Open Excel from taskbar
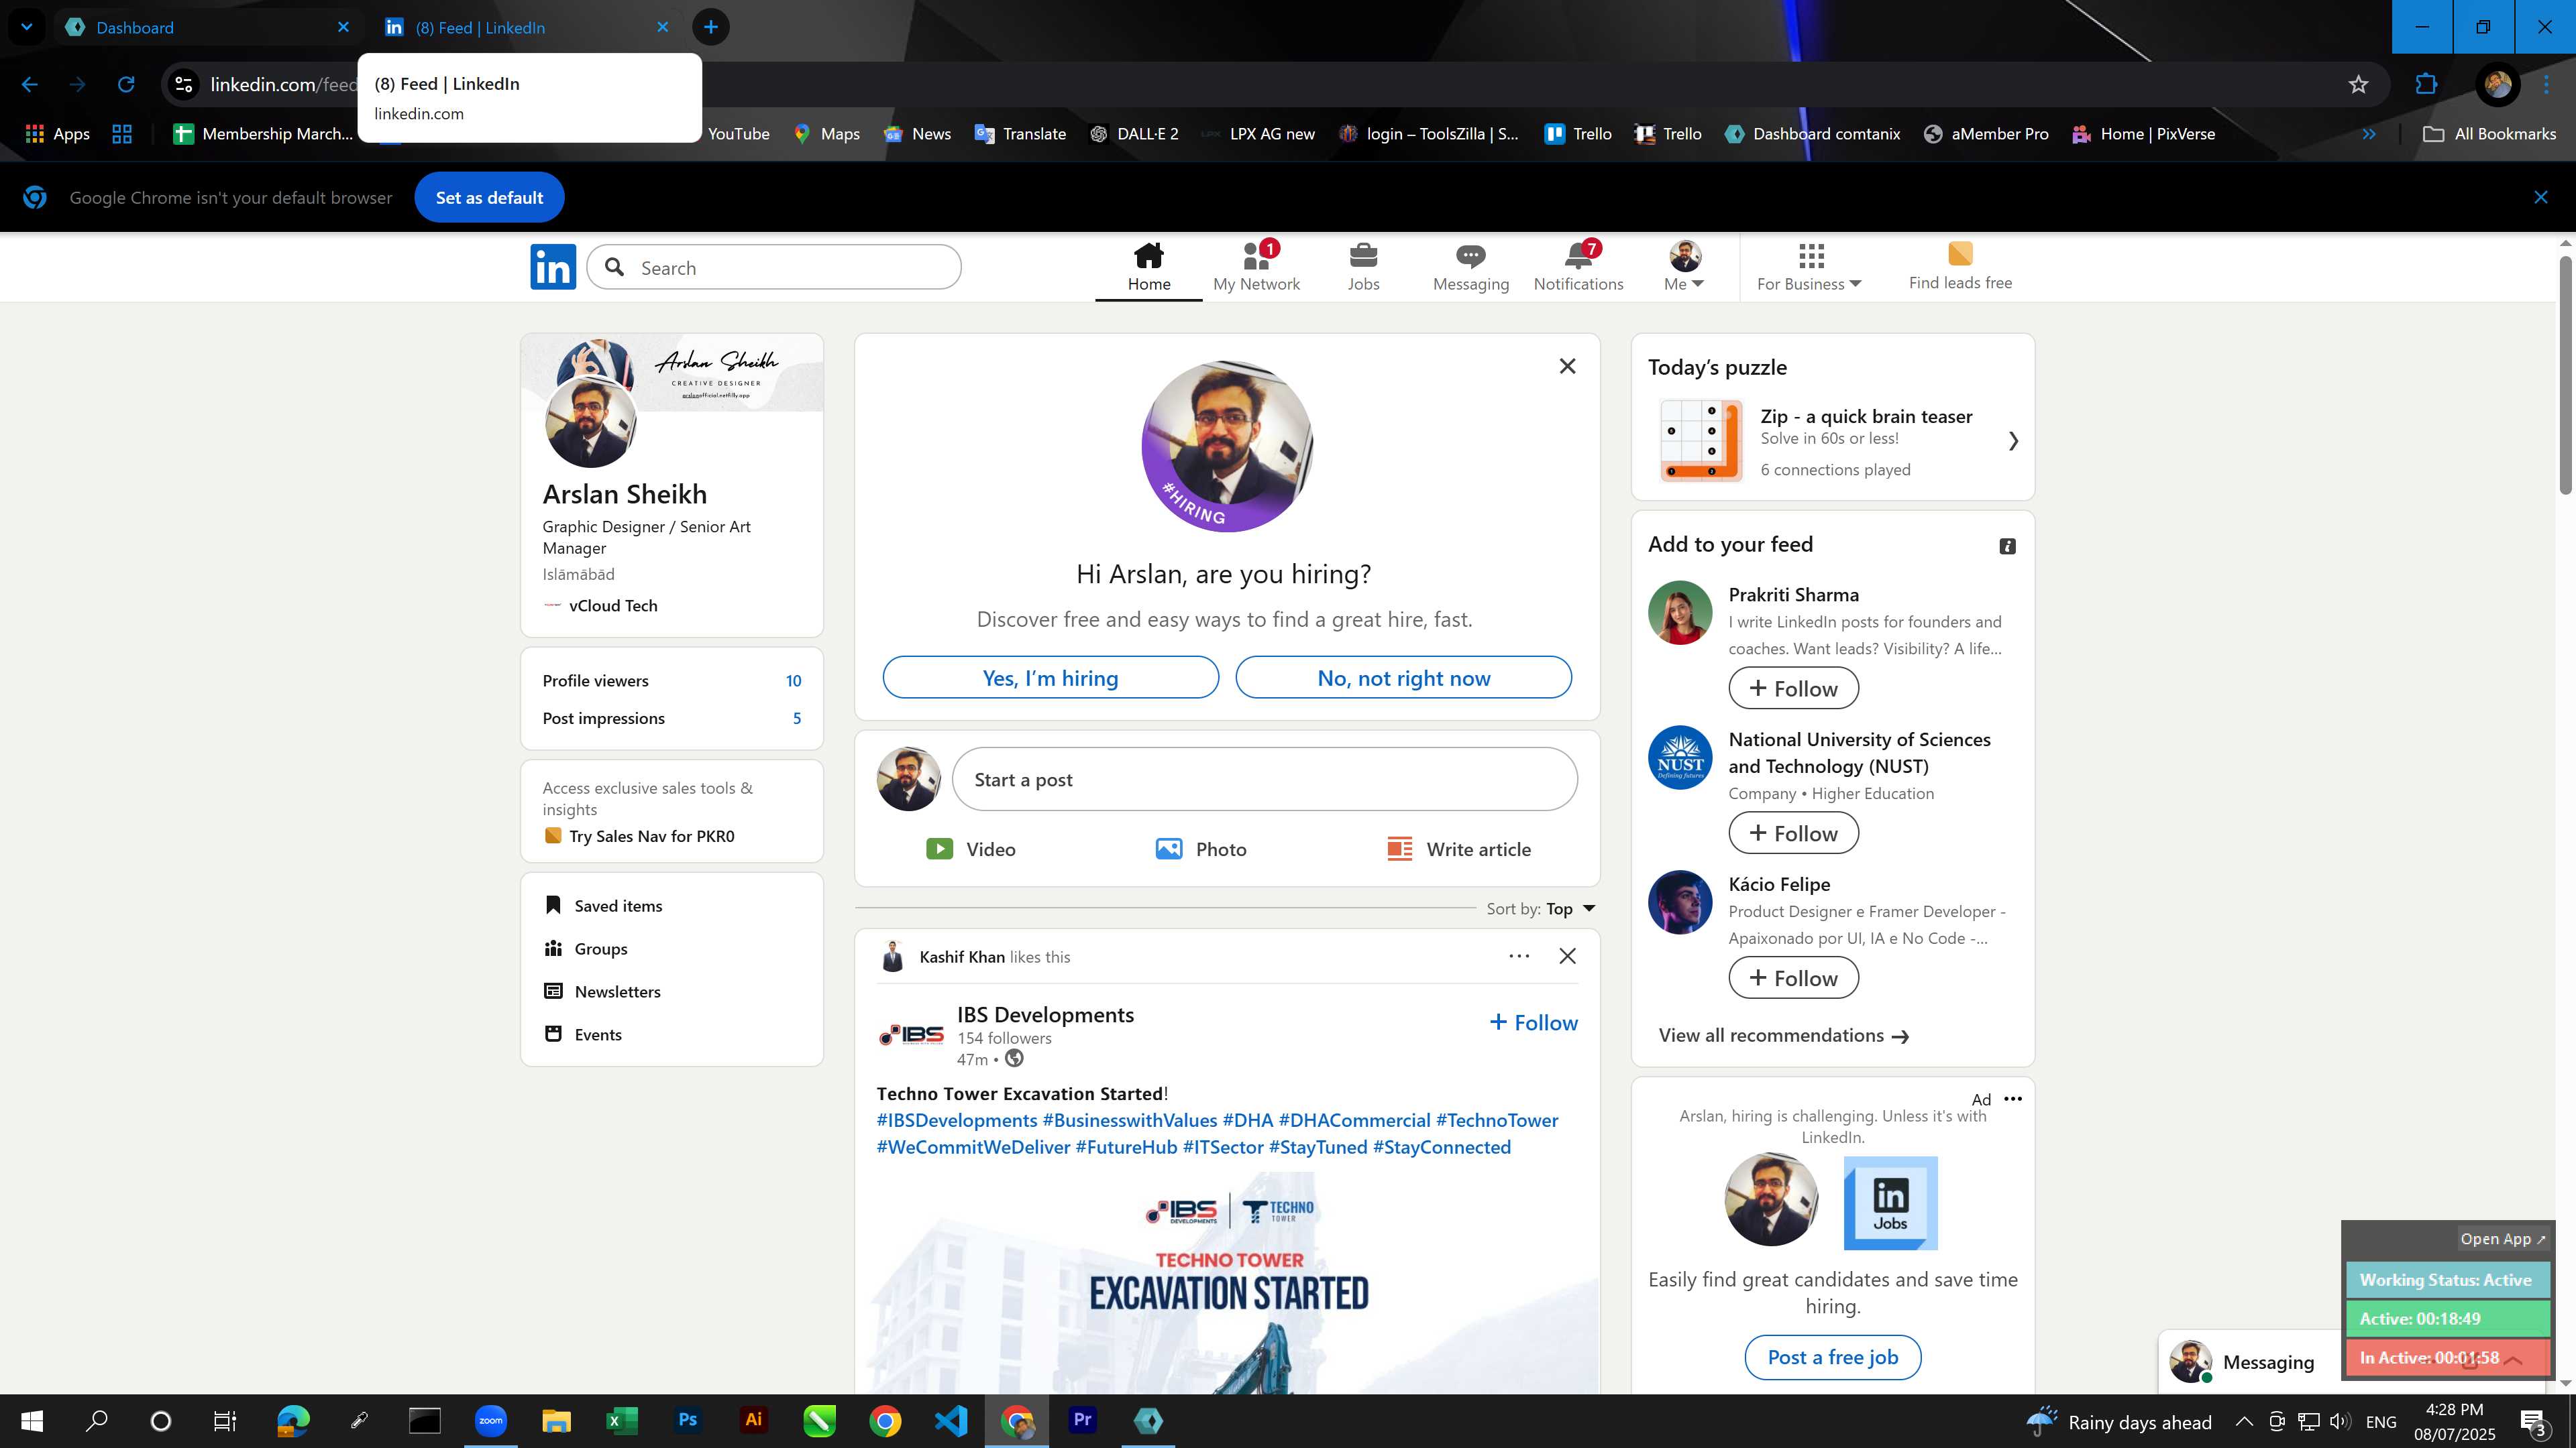The width and height of the screenshot is (2576, 1448). (x=621, y=1421)
